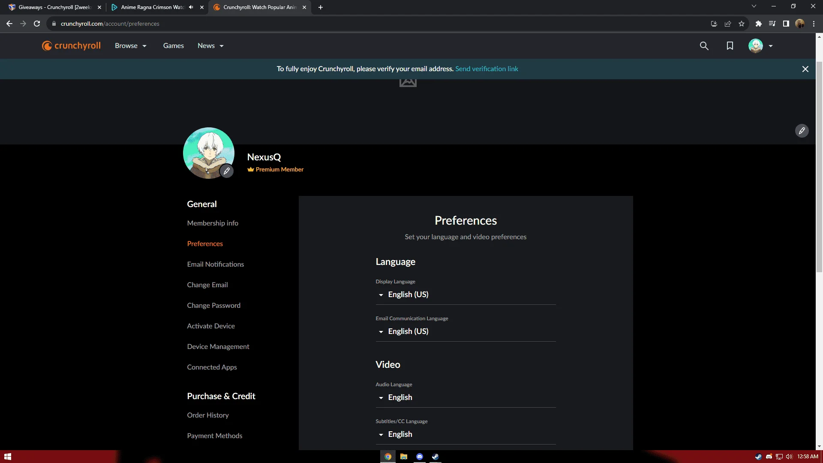
Task: Toggle the browser side panel icon
Action: click(x=786, y=24)
